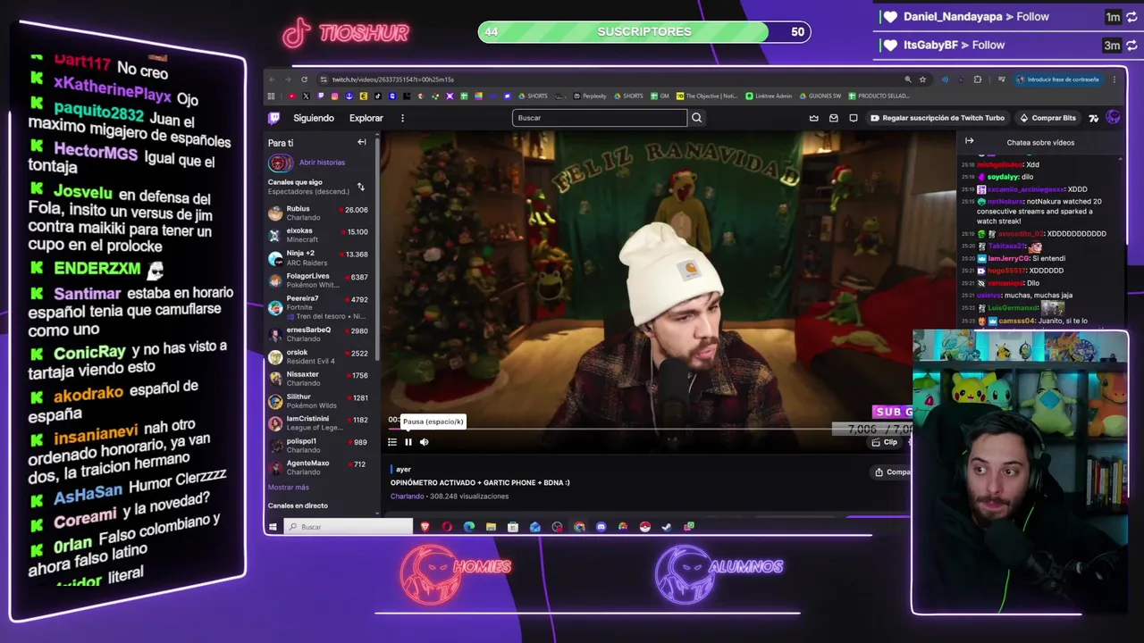Open the Twitch three-dot more menu
The height and width of the screenshot is (643, 1144).
point(402,118)
